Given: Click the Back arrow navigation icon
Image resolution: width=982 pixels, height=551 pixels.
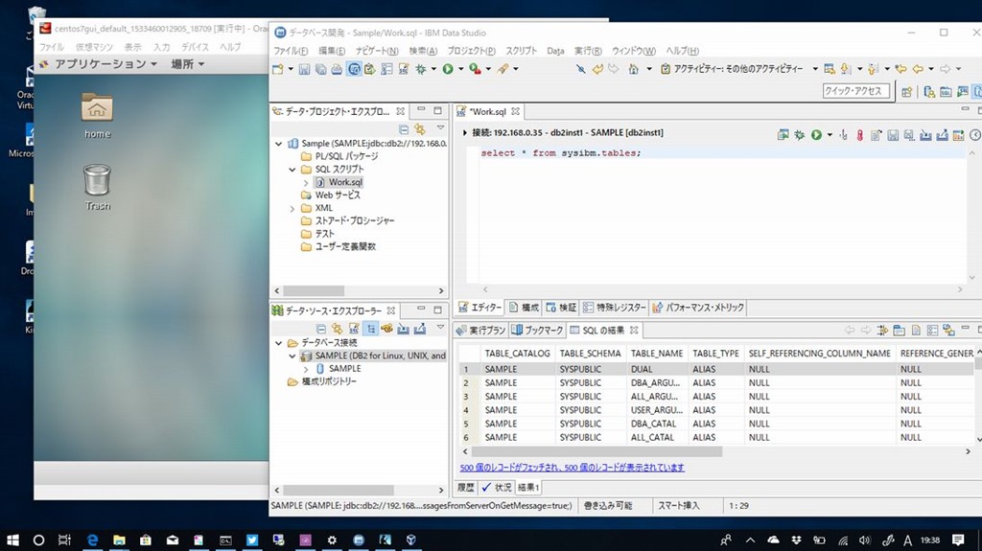Looking at the screenshot, I should point(918,69).
